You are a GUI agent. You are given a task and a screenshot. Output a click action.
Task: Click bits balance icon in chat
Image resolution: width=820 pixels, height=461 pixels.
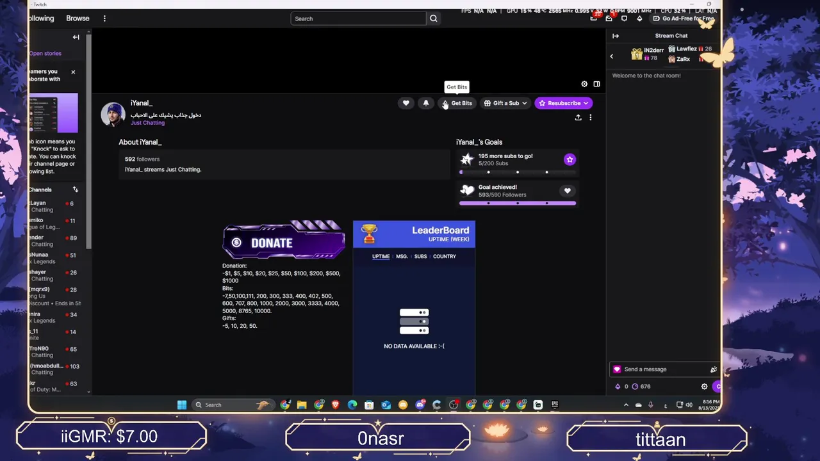coord(618,387)
